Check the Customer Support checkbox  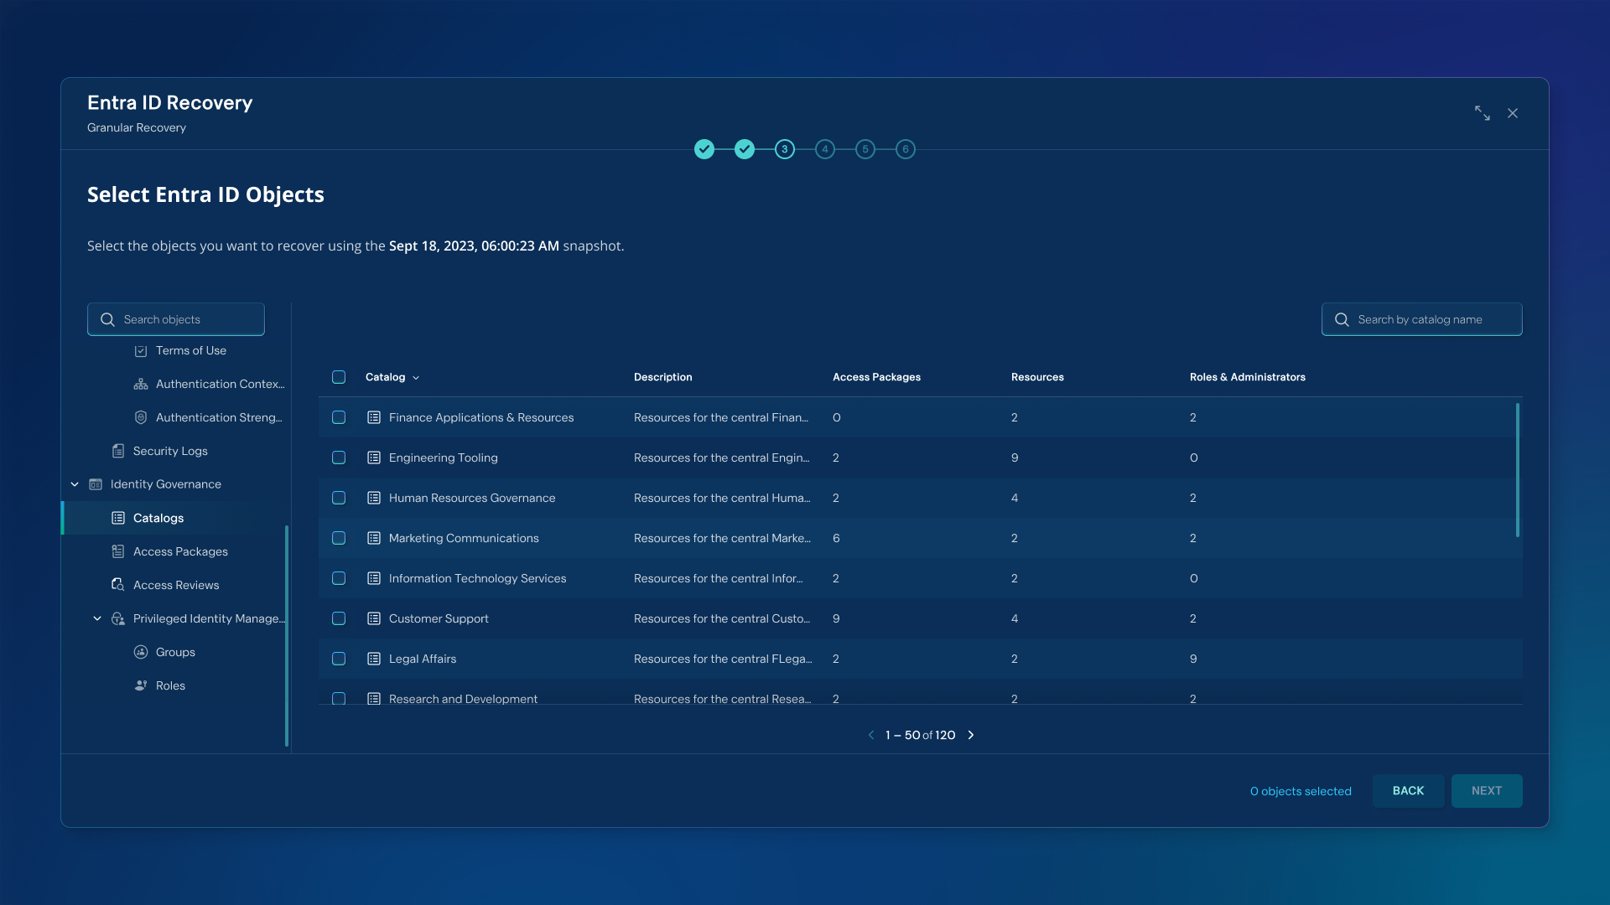coord(339,619)
